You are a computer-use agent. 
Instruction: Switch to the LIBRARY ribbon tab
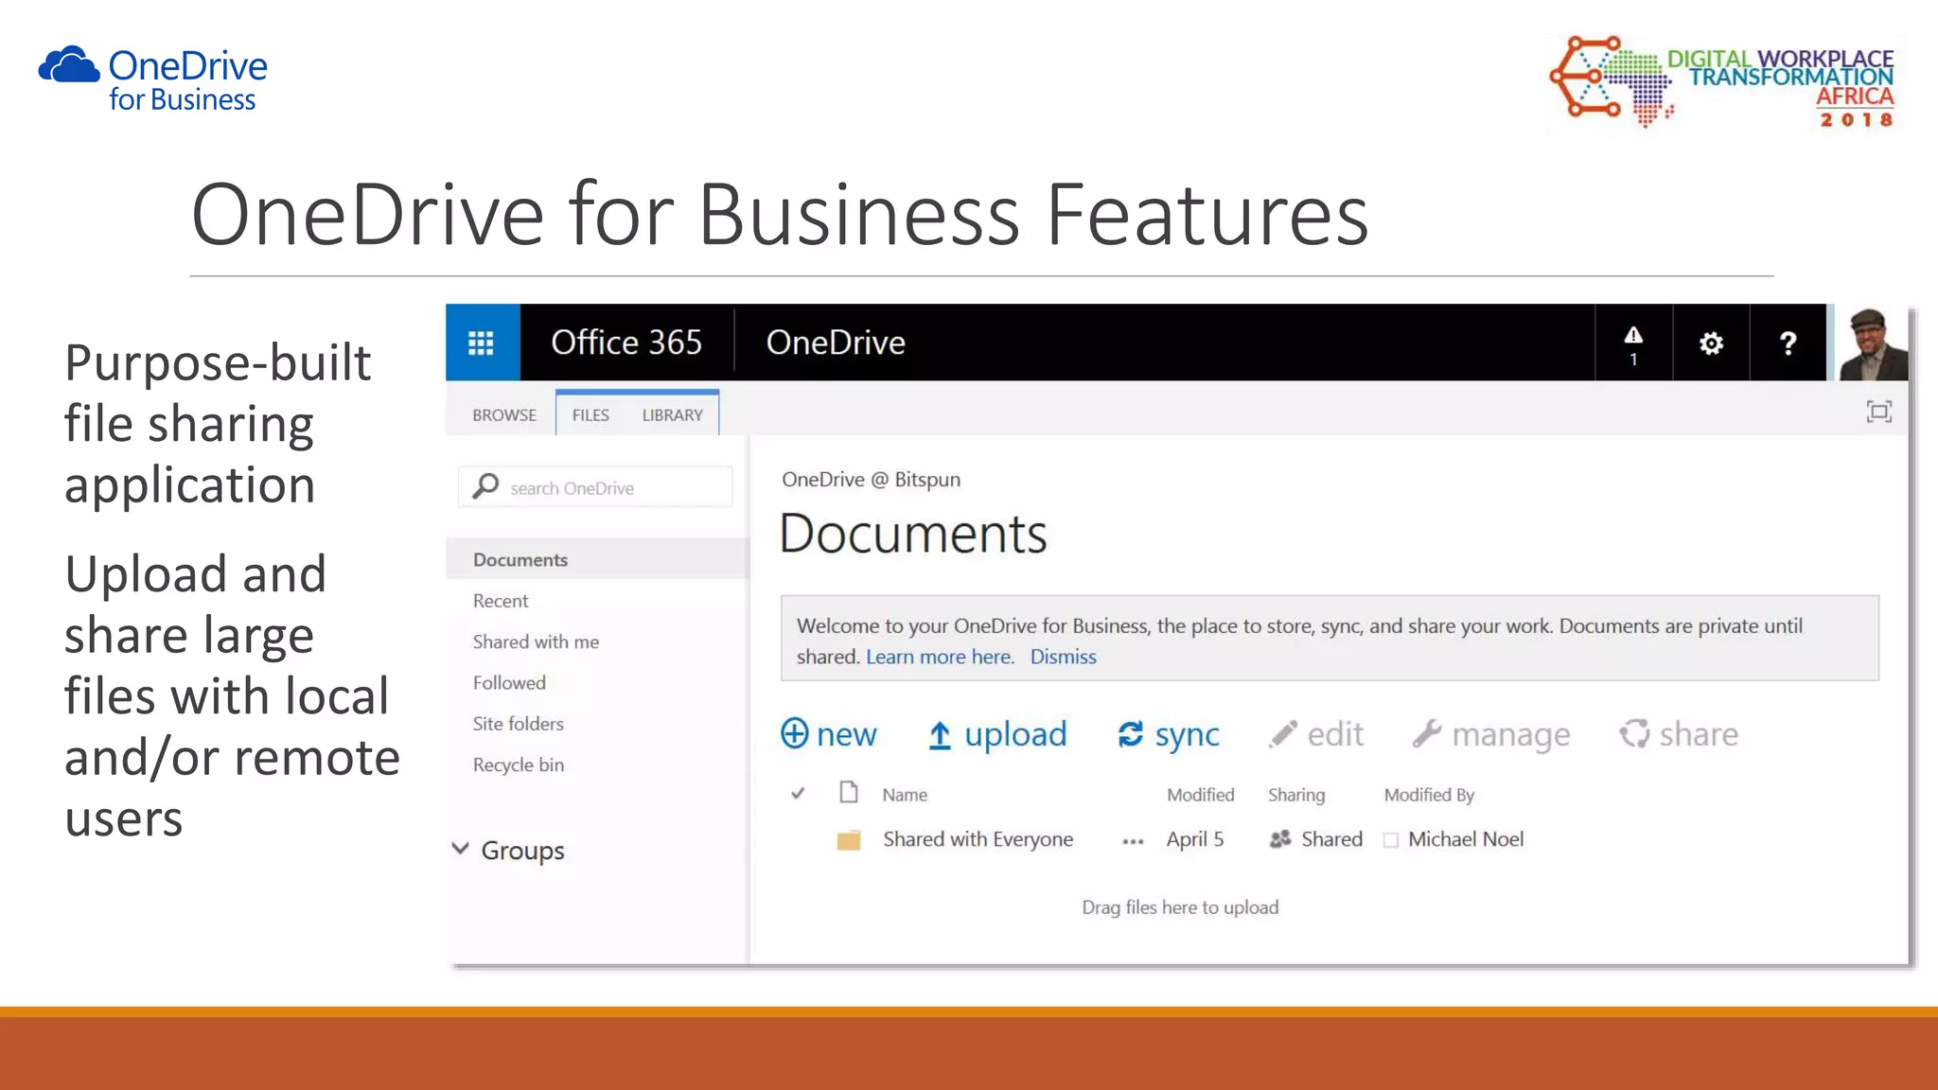673,415
